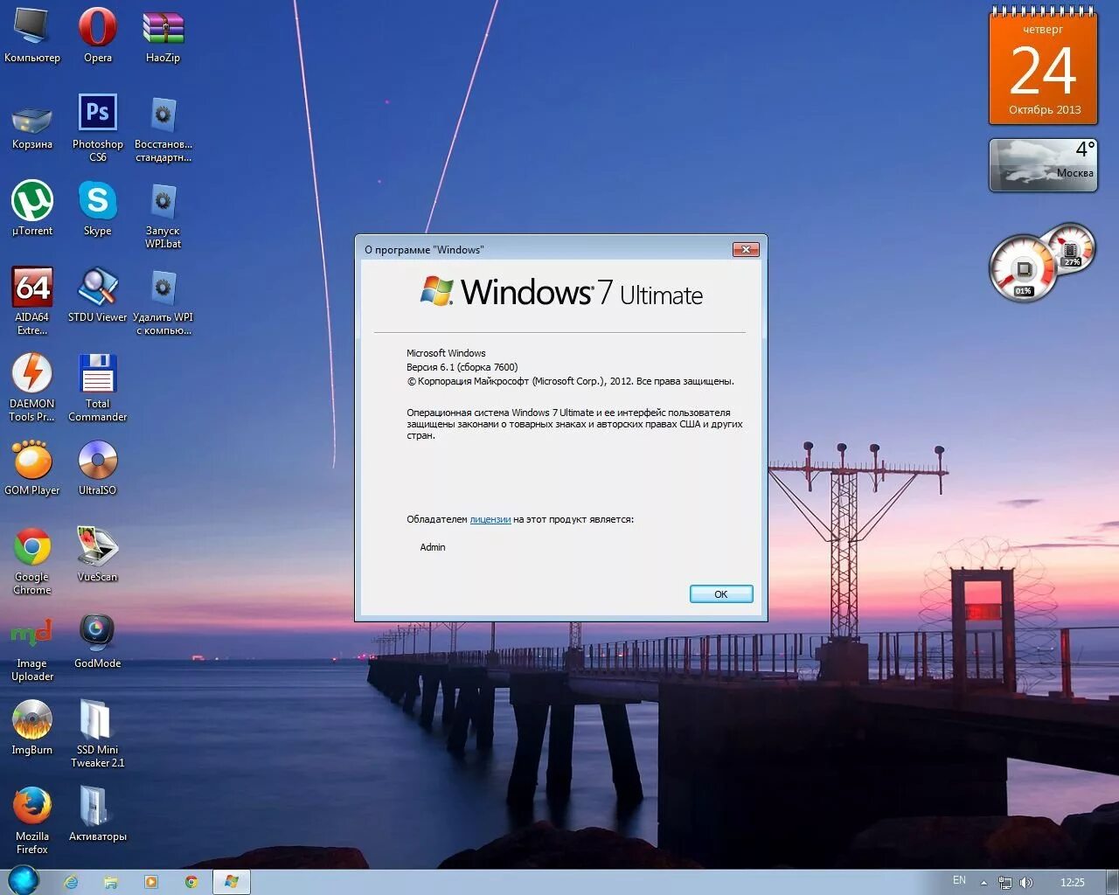Open the Активаторы folder
1119x895 pixels.
98,814
